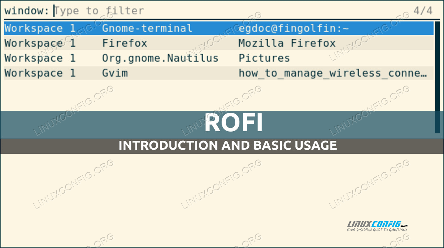Click the "Mozilla Firefox" window title

click(287, 43)
